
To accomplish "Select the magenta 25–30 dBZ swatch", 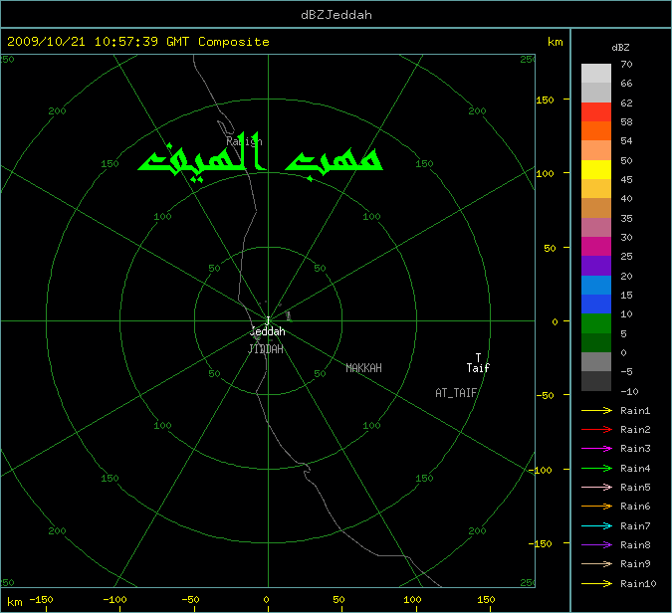I will tap(596, 247).
